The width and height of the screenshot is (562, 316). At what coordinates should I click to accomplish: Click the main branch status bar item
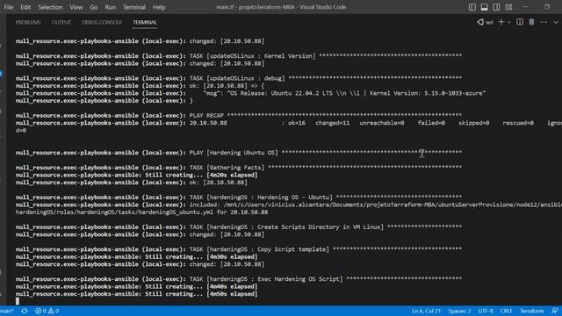pyautogui.click(x=7, y=311)
